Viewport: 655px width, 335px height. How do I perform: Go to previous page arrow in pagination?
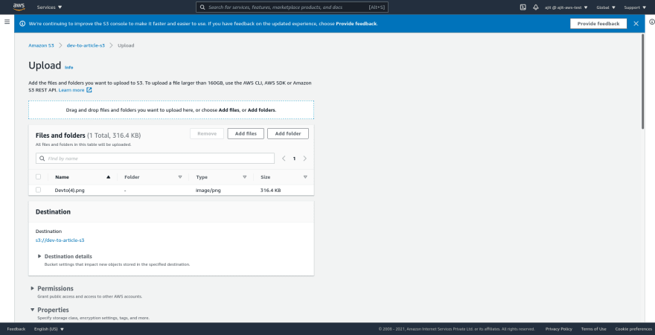click(284, 159)
